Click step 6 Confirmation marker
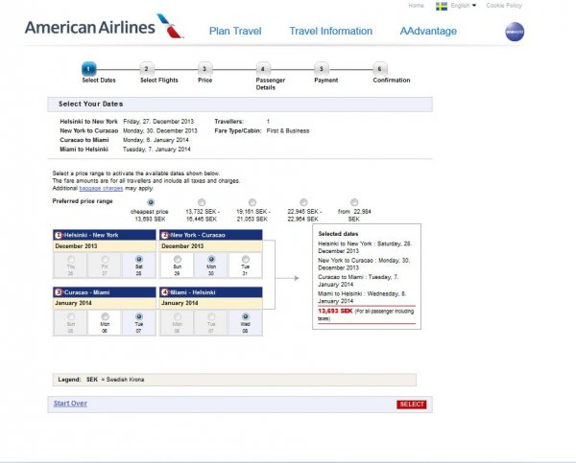576x463 pixels. [x=379, y=69]
